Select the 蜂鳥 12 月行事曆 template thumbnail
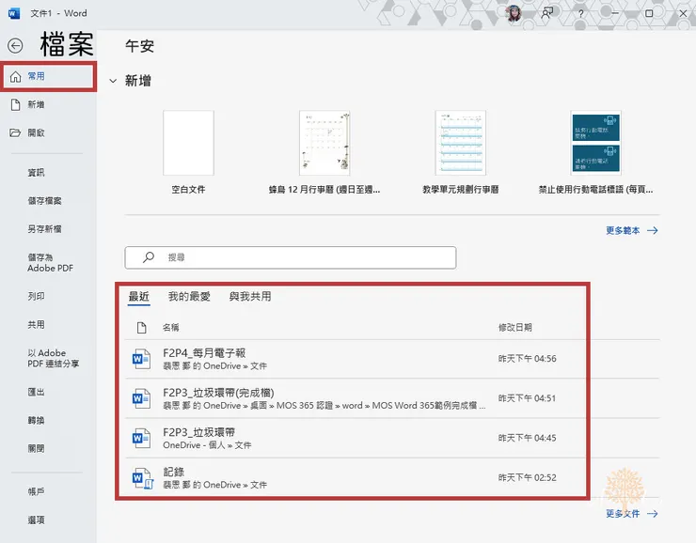696x543 pixels. pyautogui.click(x=324, y=143)
